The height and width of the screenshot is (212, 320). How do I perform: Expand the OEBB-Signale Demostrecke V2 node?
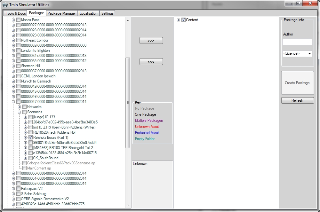coord(13,199)
